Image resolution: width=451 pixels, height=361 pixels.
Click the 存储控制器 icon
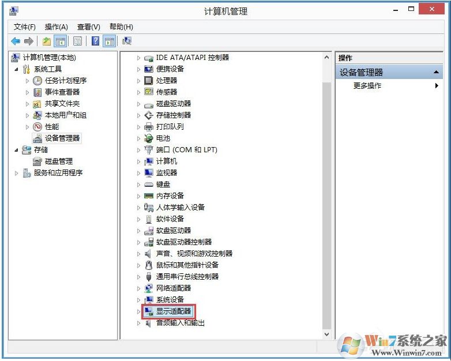pos(148,115)
